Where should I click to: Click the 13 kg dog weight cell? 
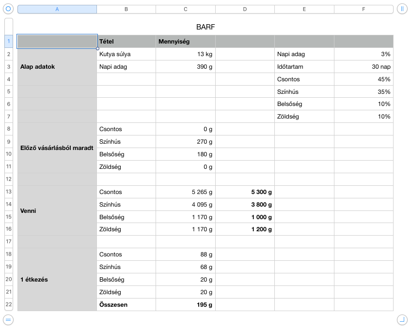click(186, 54)
